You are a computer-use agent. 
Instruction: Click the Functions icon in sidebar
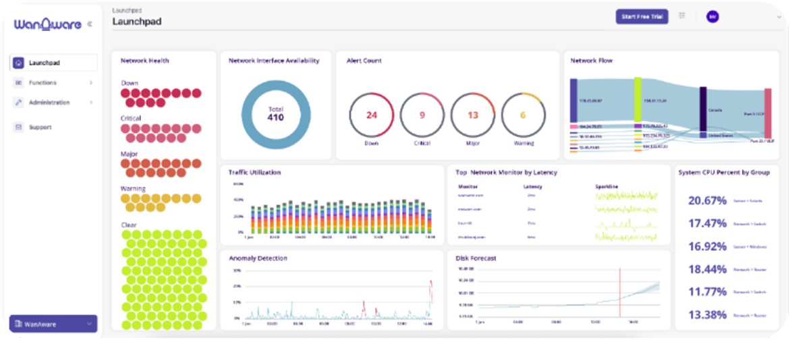pos(18,82)
